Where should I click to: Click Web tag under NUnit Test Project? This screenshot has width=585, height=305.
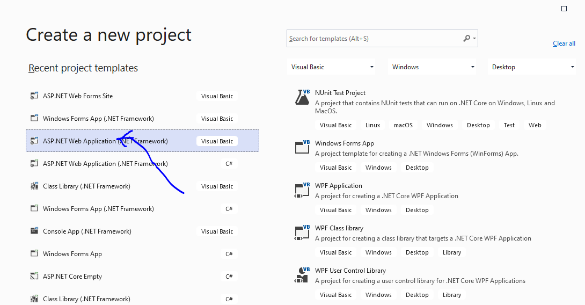535,125
